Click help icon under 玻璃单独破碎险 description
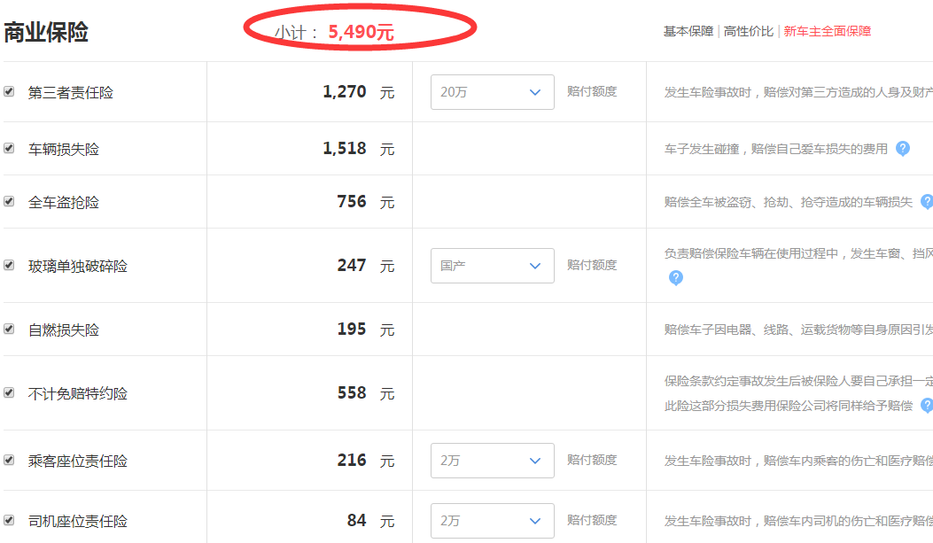 tap(676, 278)
